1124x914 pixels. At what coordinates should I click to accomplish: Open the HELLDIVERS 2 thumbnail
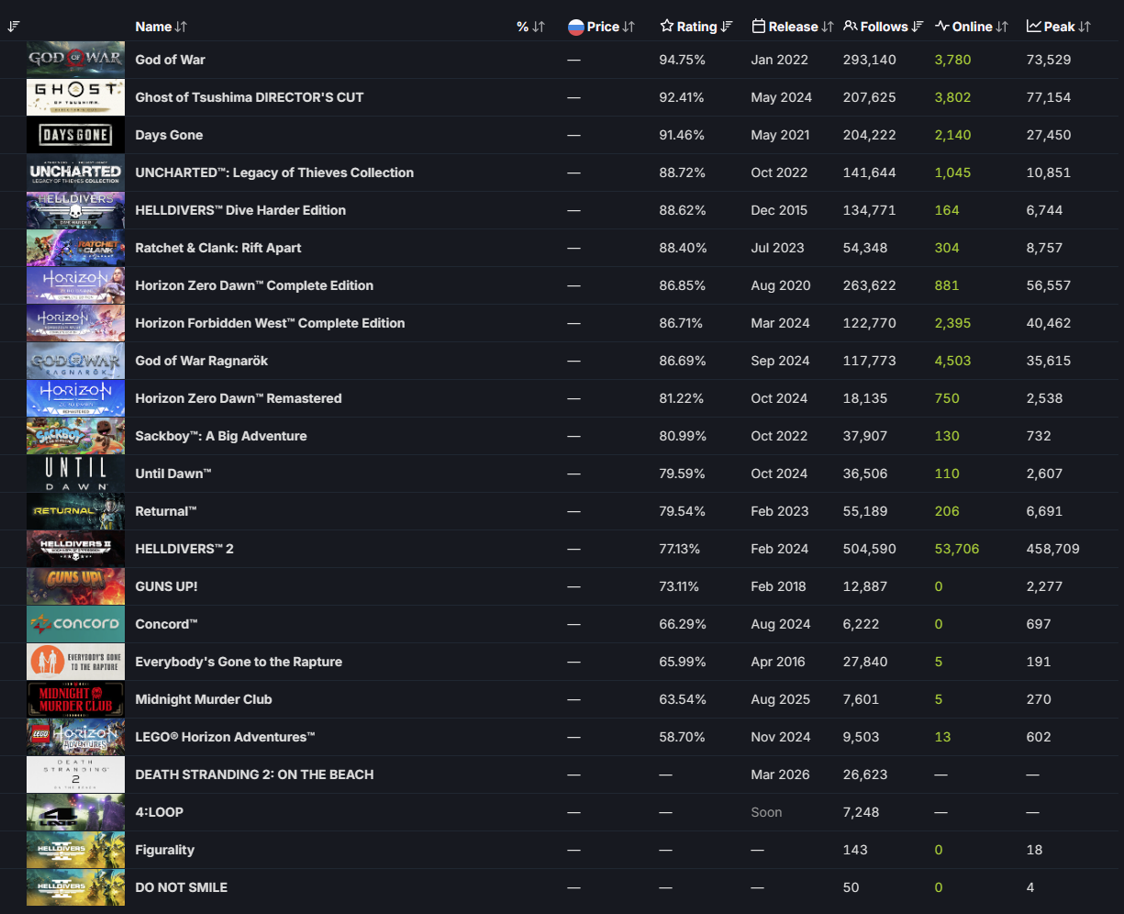pos(75,549)
